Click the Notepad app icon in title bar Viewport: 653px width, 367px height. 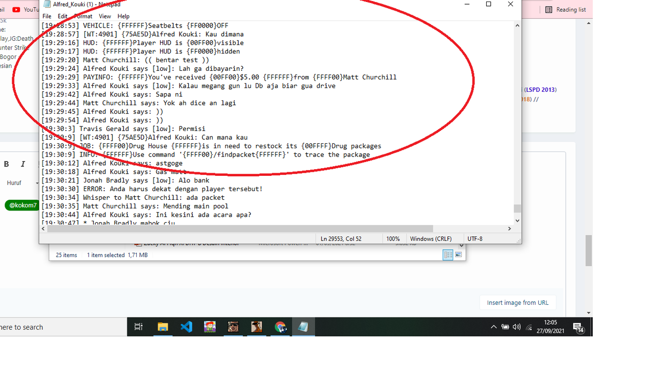click(x=47, y=4)
